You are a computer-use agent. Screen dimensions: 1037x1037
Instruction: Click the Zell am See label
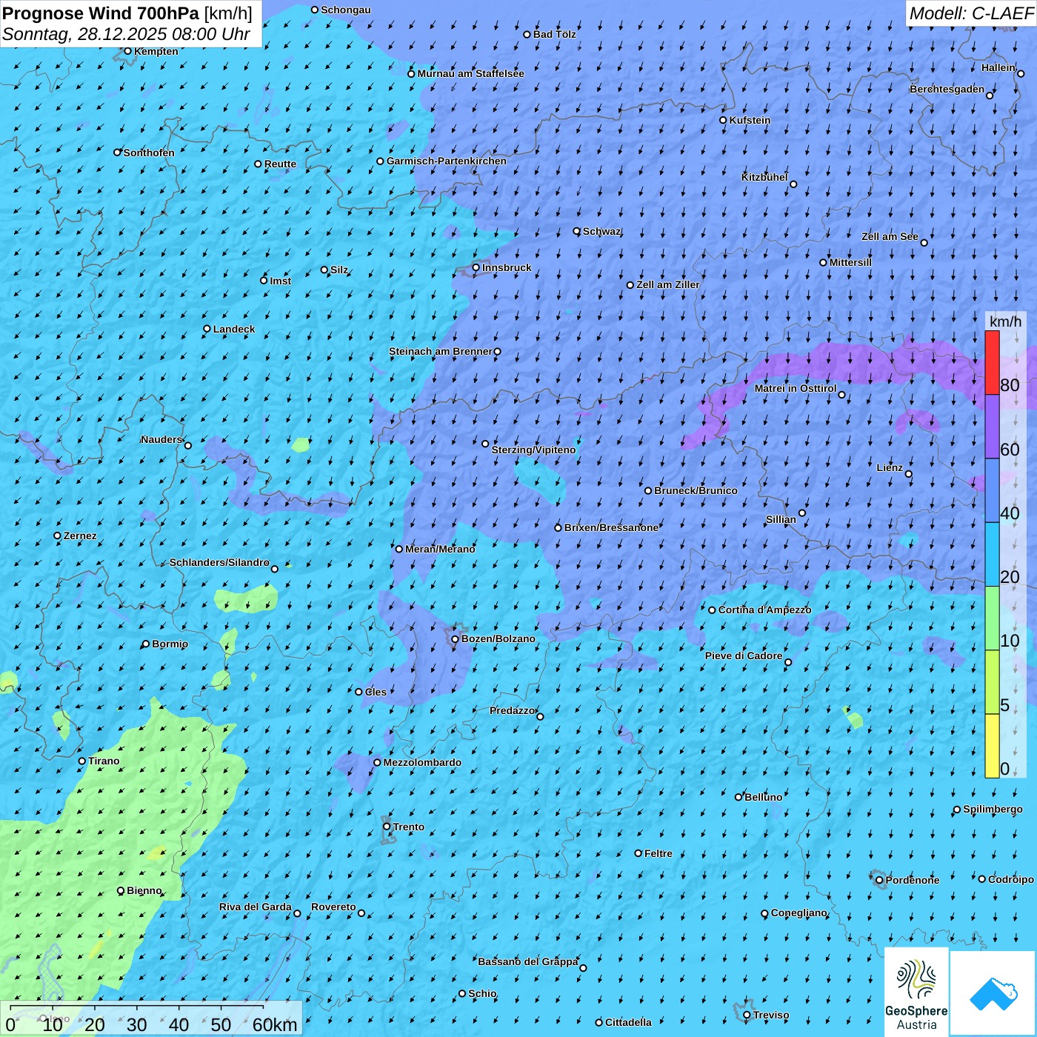(x=890, y=236)
